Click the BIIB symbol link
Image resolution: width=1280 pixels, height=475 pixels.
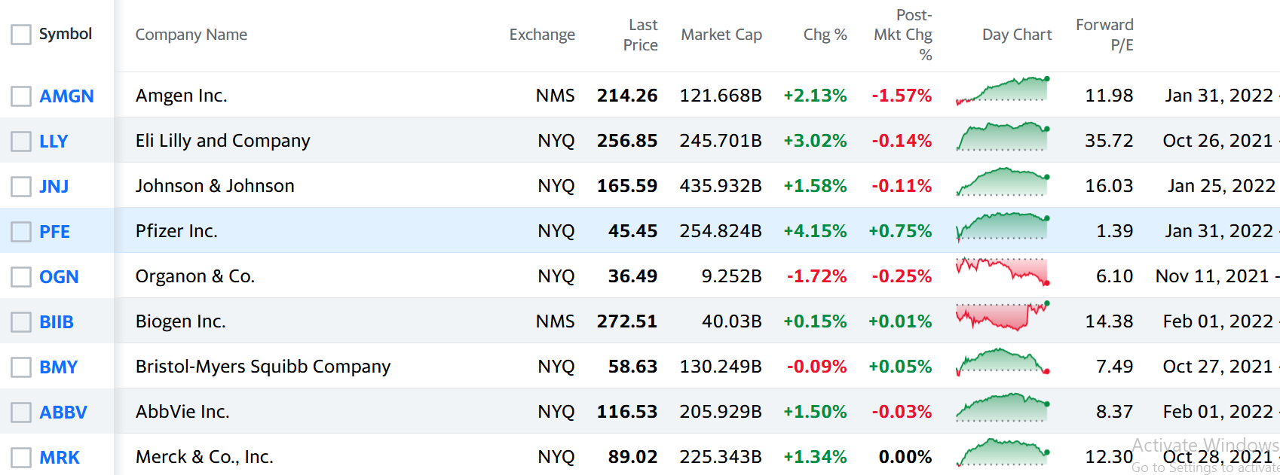point(57,322)
